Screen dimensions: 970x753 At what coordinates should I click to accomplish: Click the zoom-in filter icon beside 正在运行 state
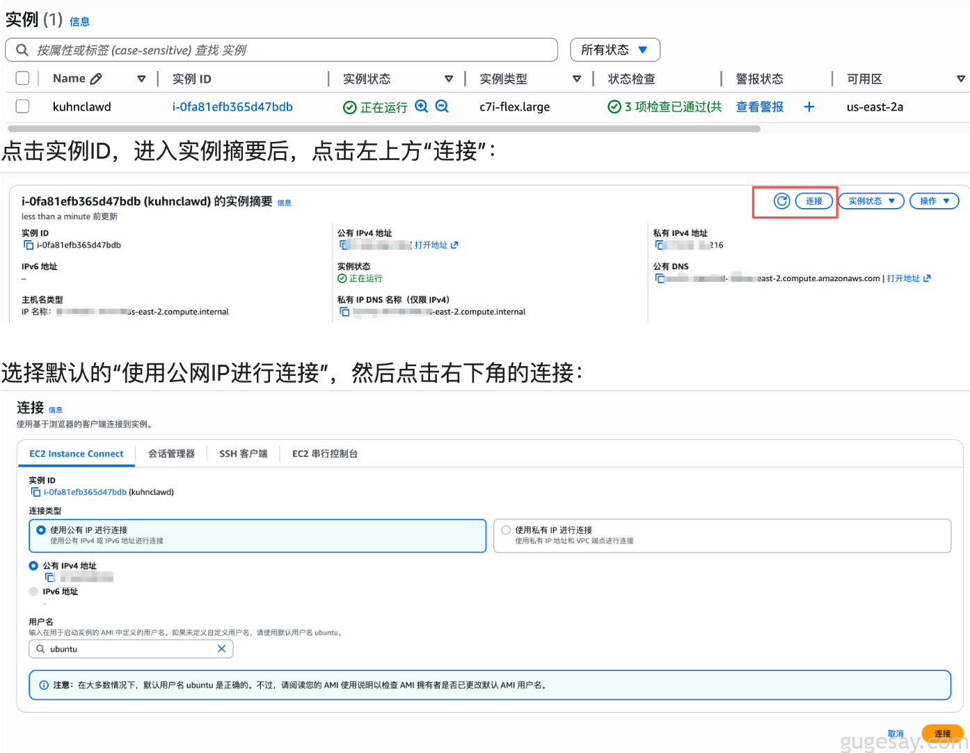[422, 106]
